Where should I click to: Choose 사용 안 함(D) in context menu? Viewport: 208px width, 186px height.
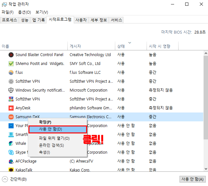click(58, 129)
